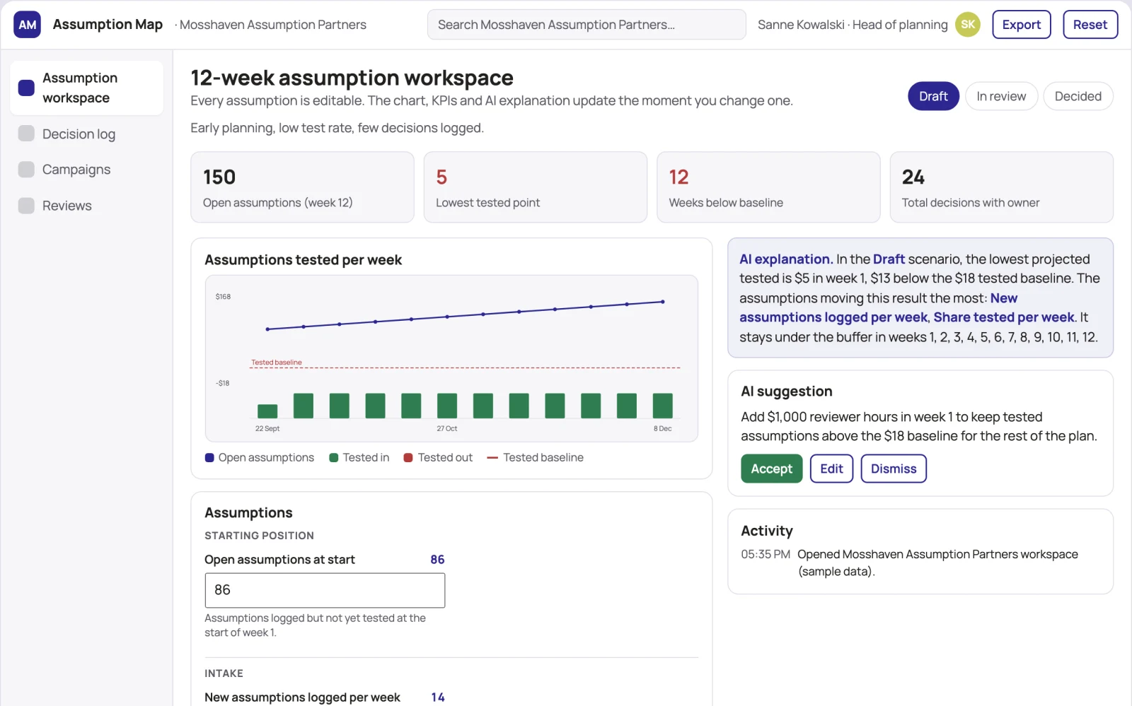Select the Assumption workspace nav item
The height and width of the screenshot is (706, 1132).
pyautogui.click(x=86, y=88)
